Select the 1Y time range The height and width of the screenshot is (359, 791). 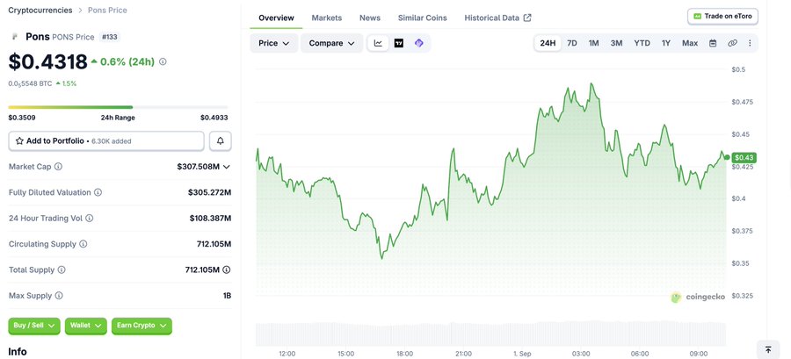[x=666, y=43]
